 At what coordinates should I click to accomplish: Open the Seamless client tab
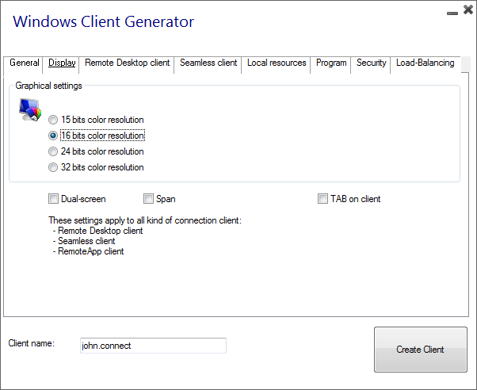point(208,63)
